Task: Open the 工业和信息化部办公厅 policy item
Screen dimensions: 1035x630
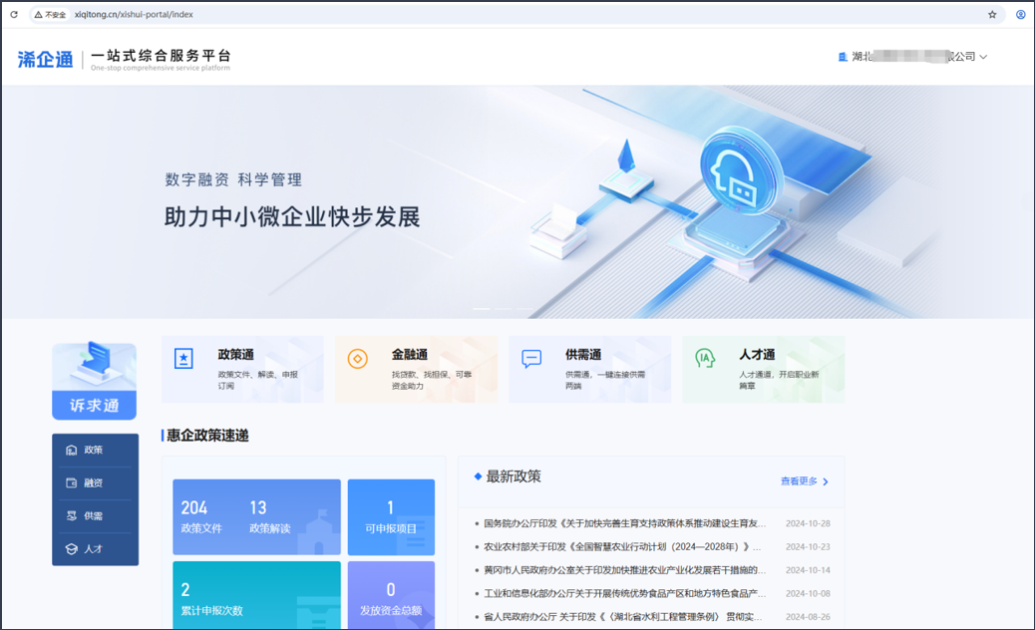Action: pyautogui.click(x=624, y=594)
